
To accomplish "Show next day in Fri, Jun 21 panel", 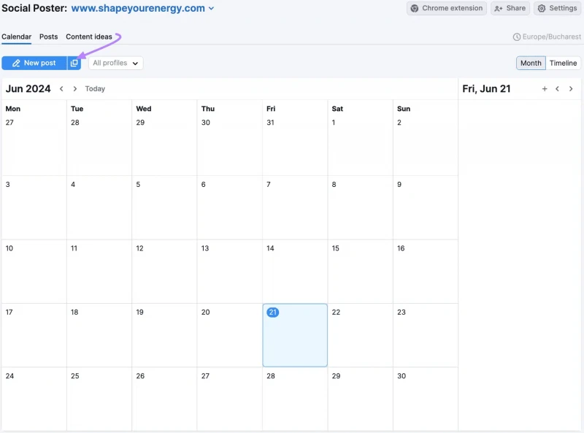I will pyautogui.click(x=571, y=88).
